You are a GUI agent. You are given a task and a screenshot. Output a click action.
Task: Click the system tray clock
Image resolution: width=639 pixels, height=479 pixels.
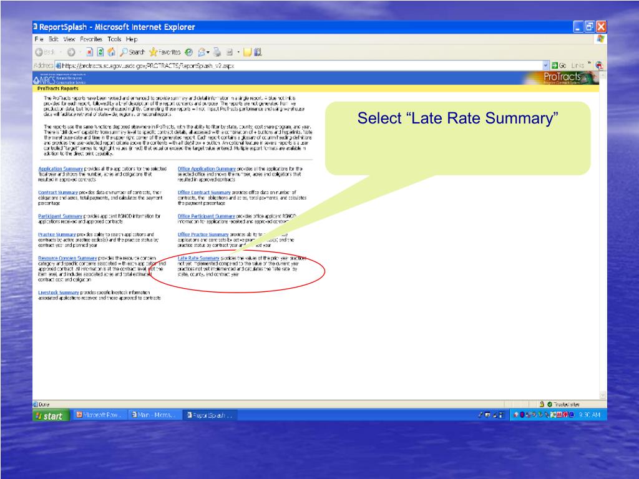point(590,415)
